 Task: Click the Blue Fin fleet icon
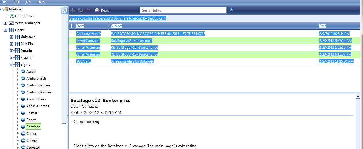coord(17,44)
